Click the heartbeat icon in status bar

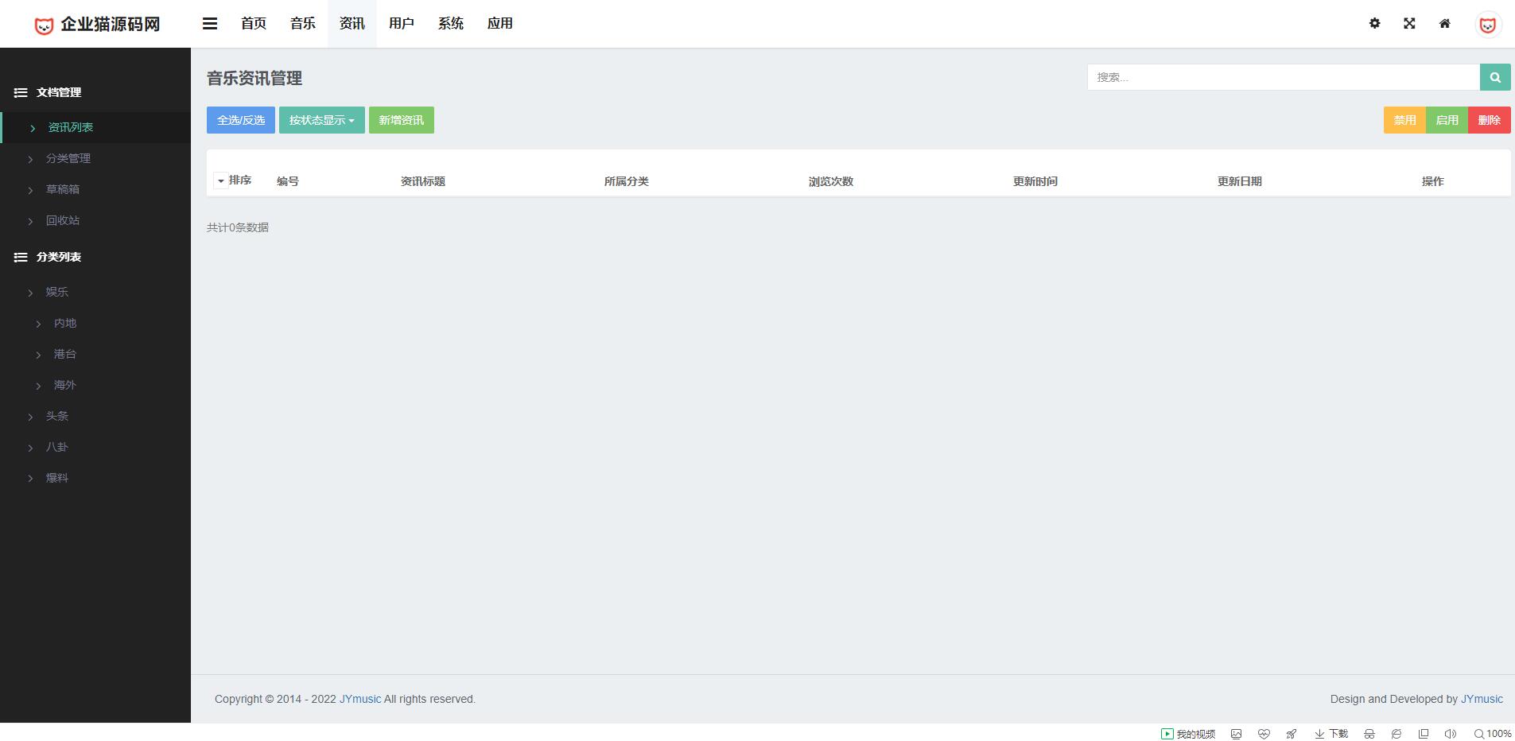[1264, 734]
